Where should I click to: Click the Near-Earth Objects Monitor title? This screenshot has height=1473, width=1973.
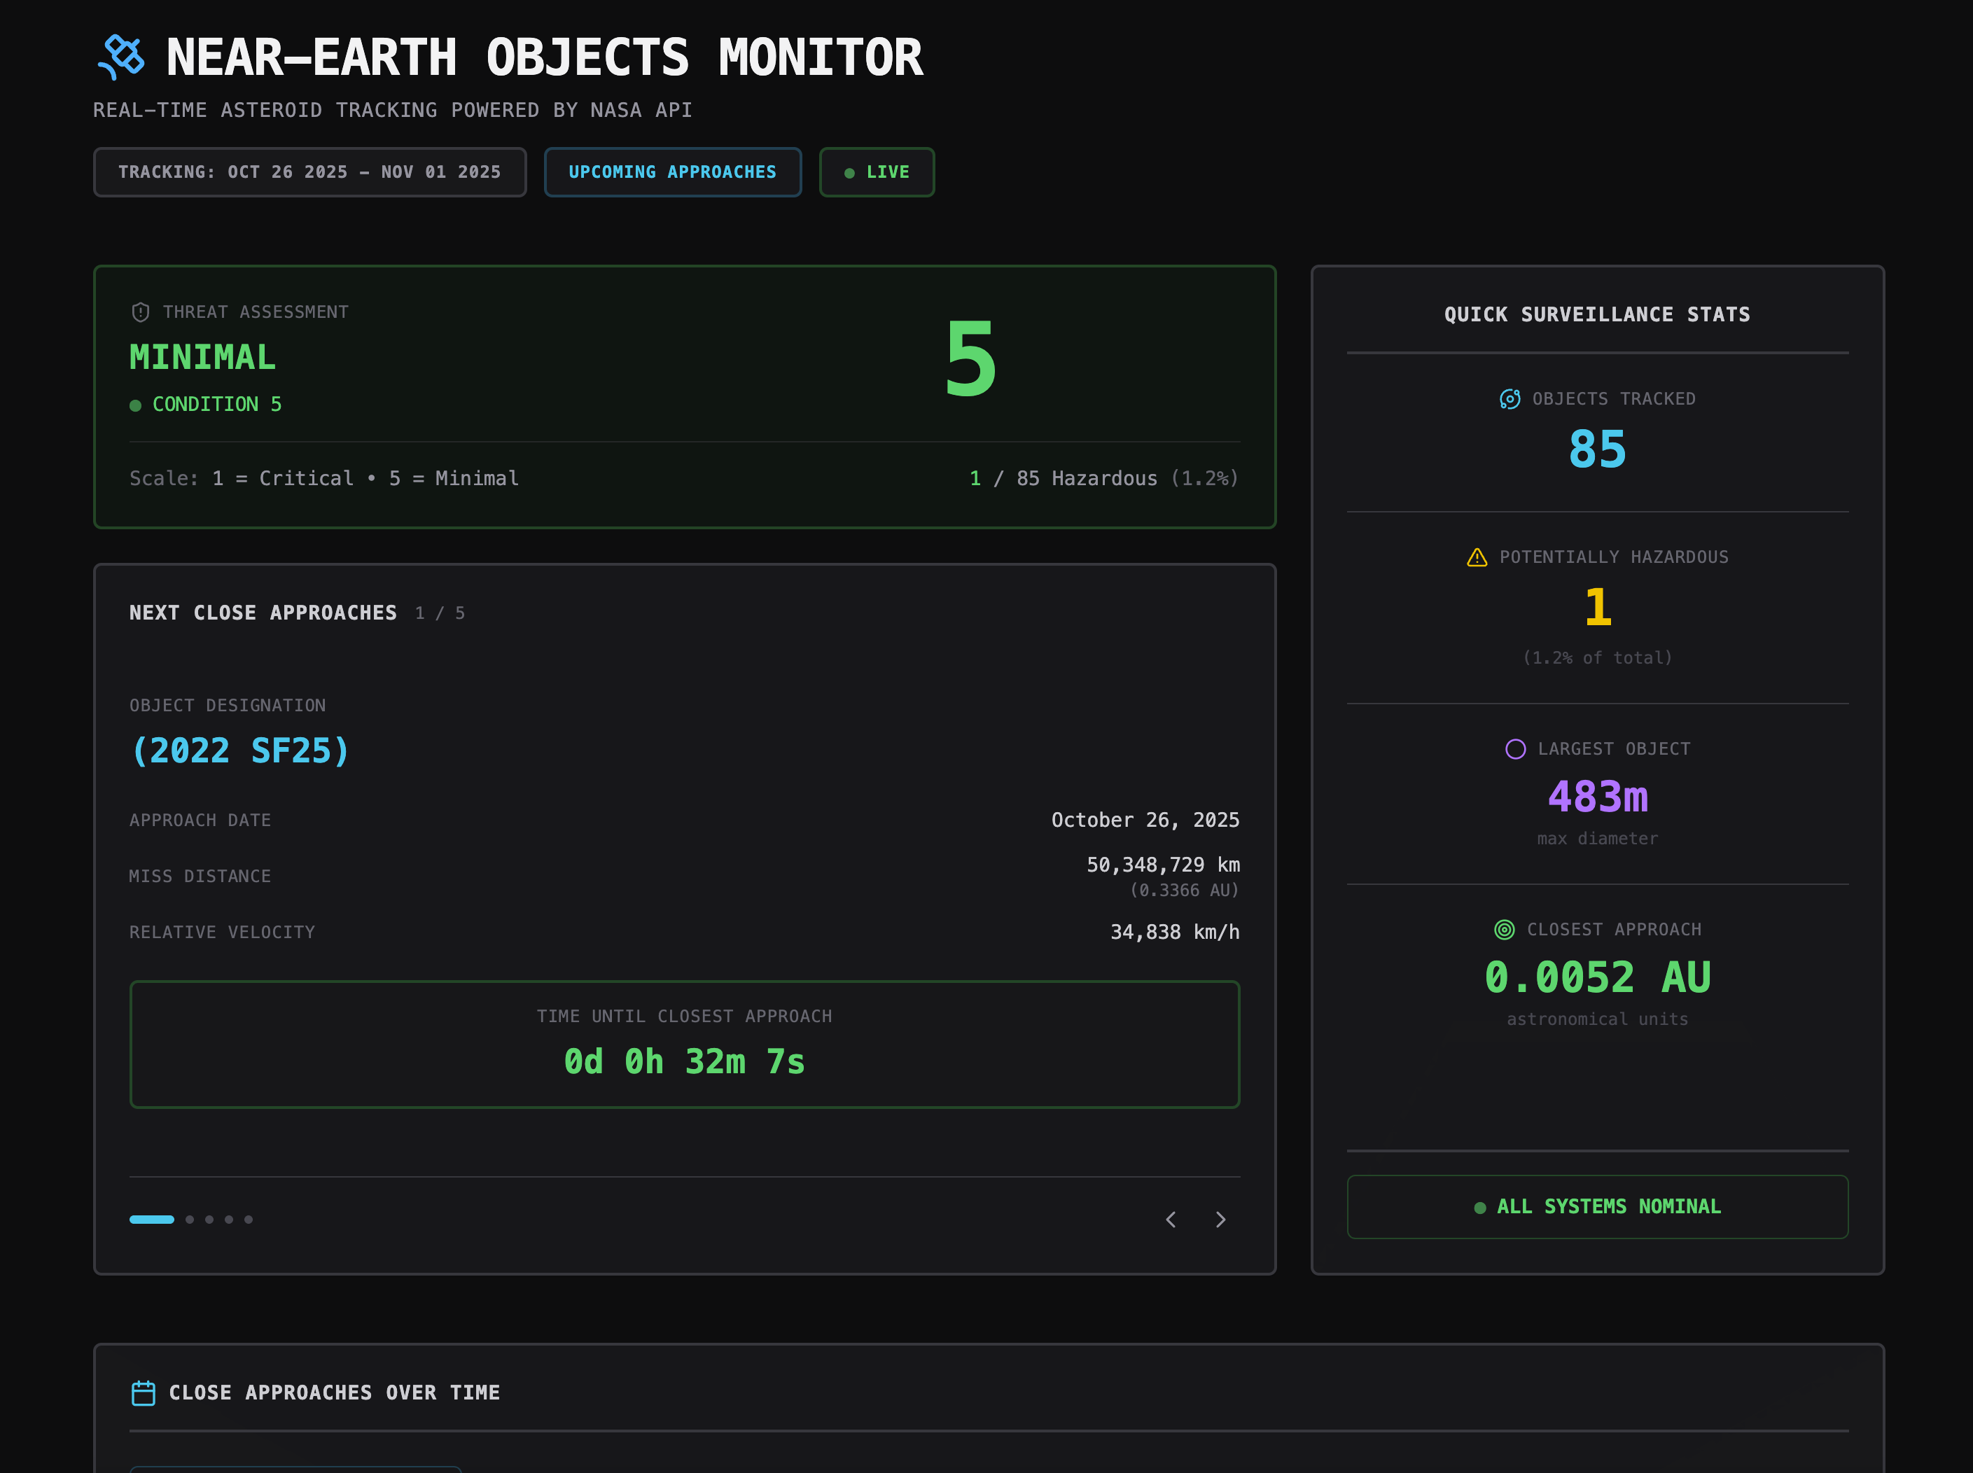[x=544, y=57]
